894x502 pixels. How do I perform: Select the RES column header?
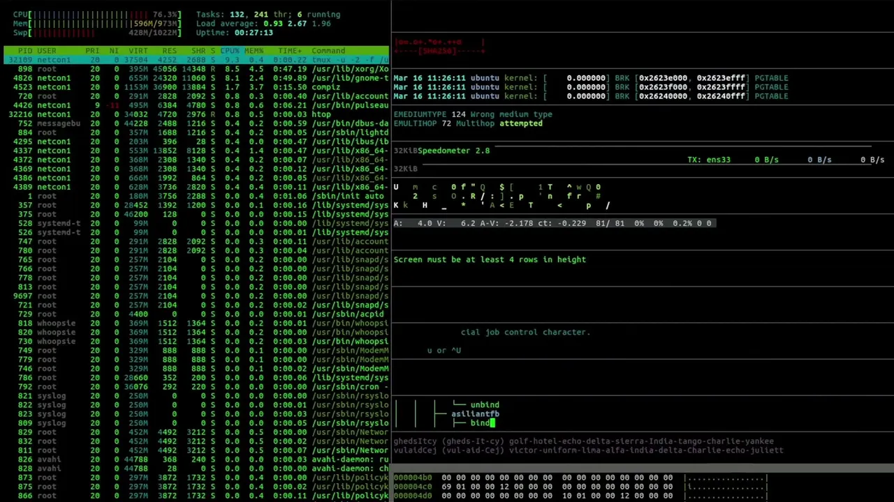point(169,51)
